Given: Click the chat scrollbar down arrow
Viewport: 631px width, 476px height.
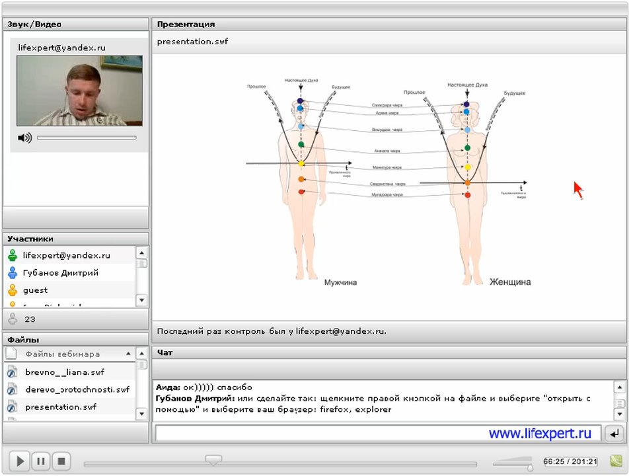Looking at the screenshot, I should 620,414.
